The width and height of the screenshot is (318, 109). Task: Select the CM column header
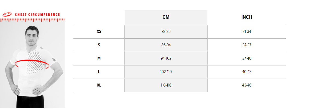166,18
